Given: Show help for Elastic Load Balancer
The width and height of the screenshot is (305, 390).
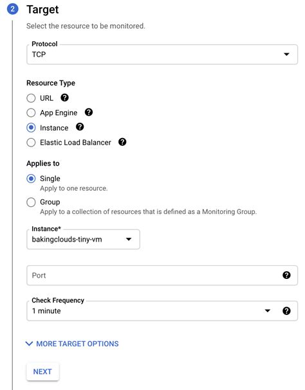Looking at the screenshot, I should coord(122,142).
